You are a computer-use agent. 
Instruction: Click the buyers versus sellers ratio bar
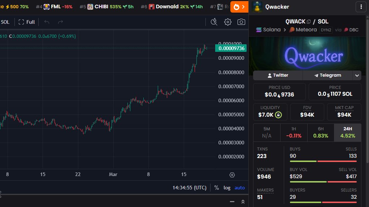(324, 202)
